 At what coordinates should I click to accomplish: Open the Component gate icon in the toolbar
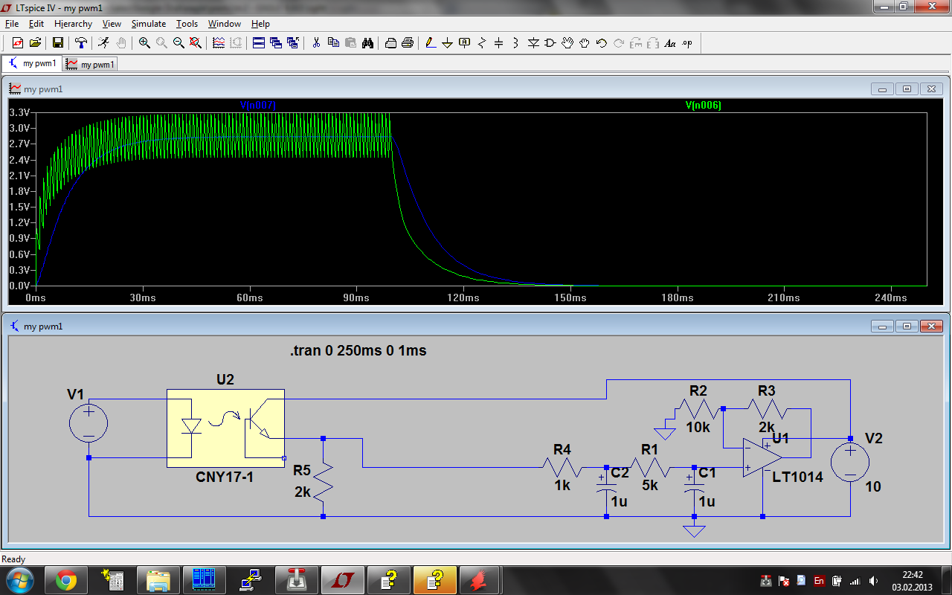click(x=550, y=43)
